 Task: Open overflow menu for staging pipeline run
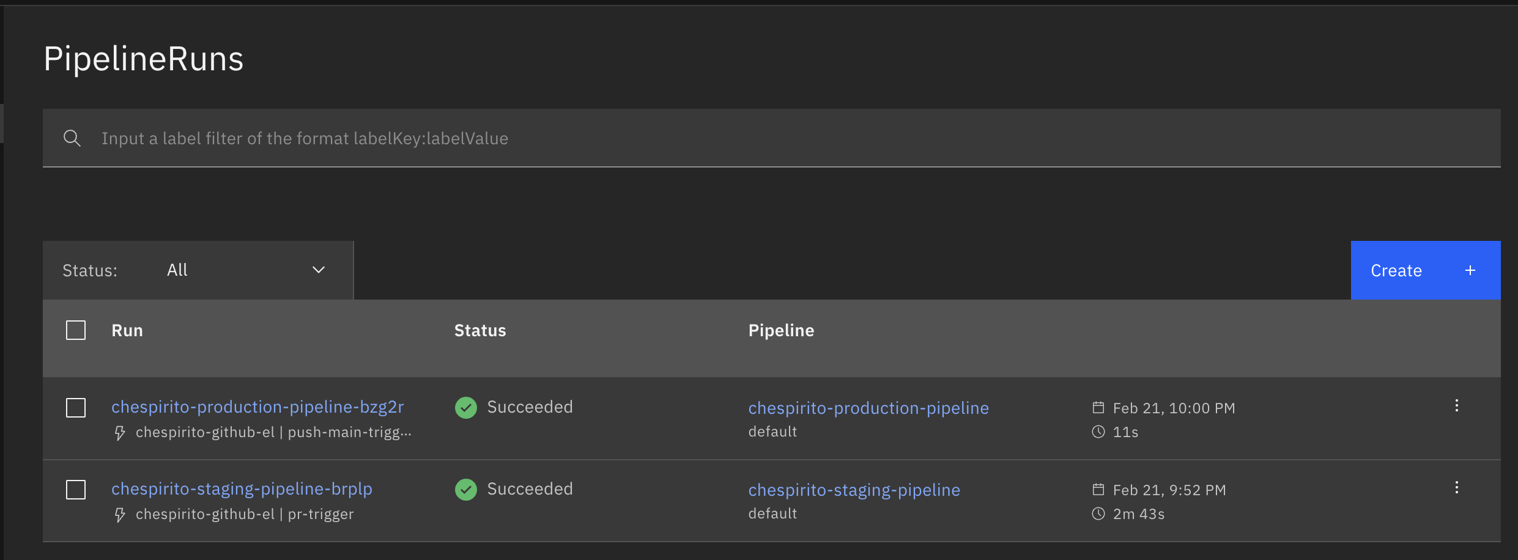click(x=1456, y=488)
